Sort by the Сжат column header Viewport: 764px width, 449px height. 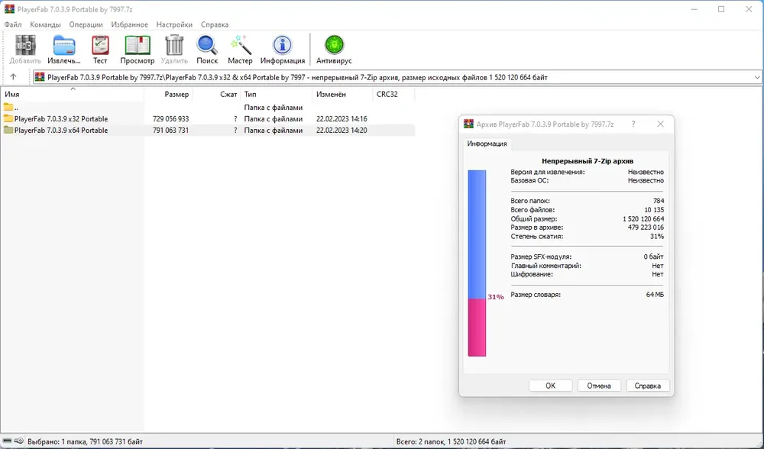coord(217,95)
